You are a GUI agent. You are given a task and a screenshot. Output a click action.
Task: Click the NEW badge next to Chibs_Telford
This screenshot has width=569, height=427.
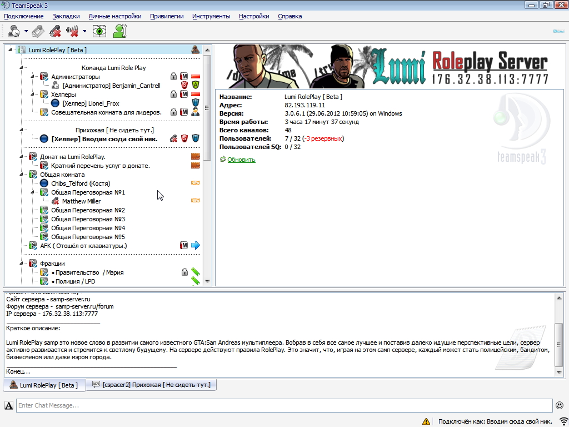coord(196,182)
